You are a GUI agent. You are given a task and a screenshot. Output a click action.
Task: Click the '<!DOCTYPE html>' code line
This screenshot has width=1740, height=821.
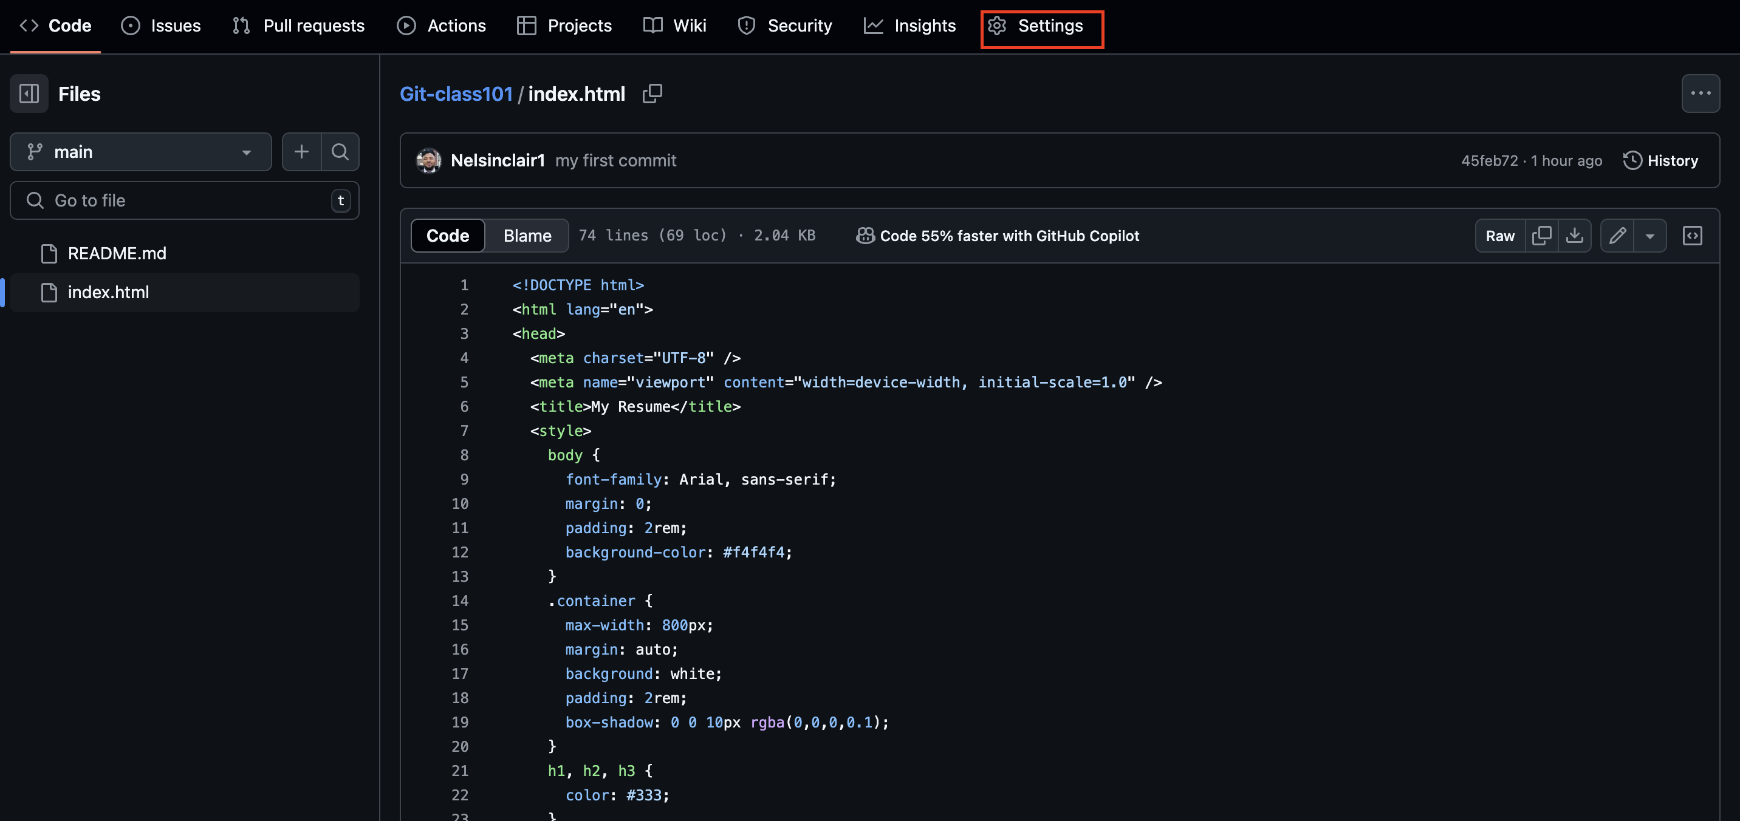[578, 285]
